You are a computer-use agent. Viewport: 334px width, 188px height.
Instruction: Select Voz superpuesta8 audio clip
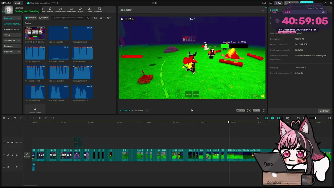pyautogui.click(x=82, y=72)
